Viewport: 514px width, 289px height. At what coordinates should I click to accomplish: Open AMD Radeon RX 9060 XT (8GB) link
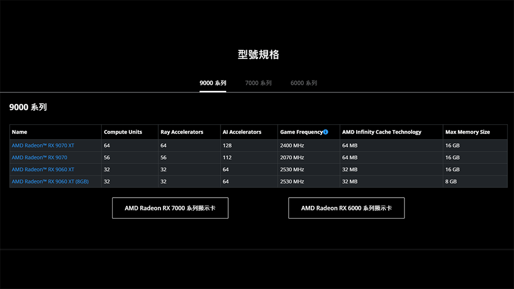pyautogui.click(x=50, y=181)
